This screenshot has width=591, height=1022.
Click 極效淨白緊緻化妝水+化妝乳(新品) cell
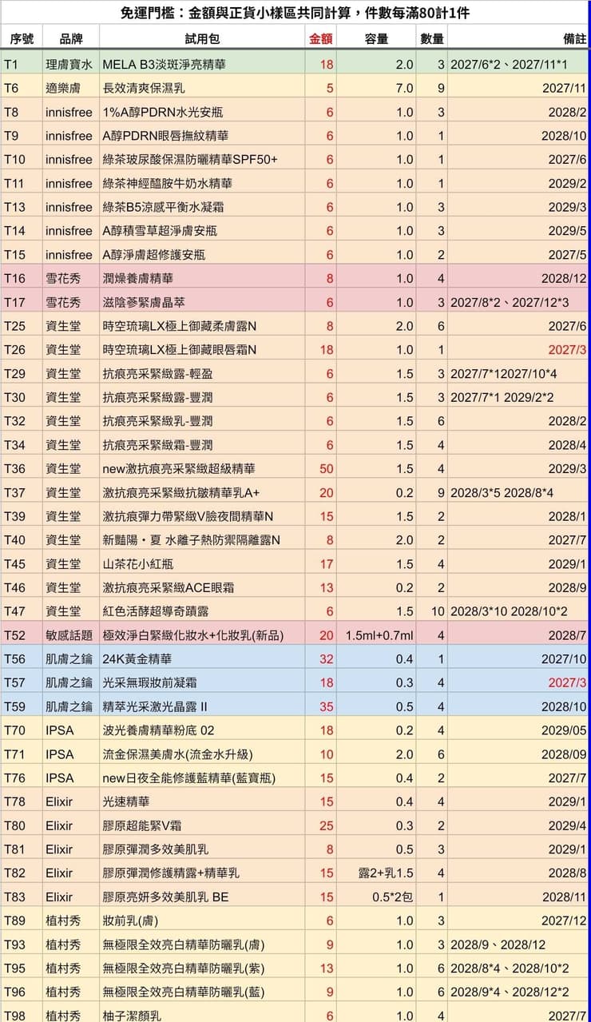point(202,635)
